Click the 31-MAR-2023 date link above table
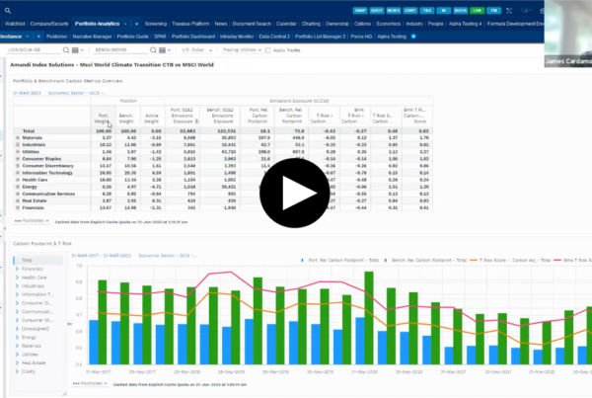This screenshot has height=398, width=592. (x=27, y=93)
